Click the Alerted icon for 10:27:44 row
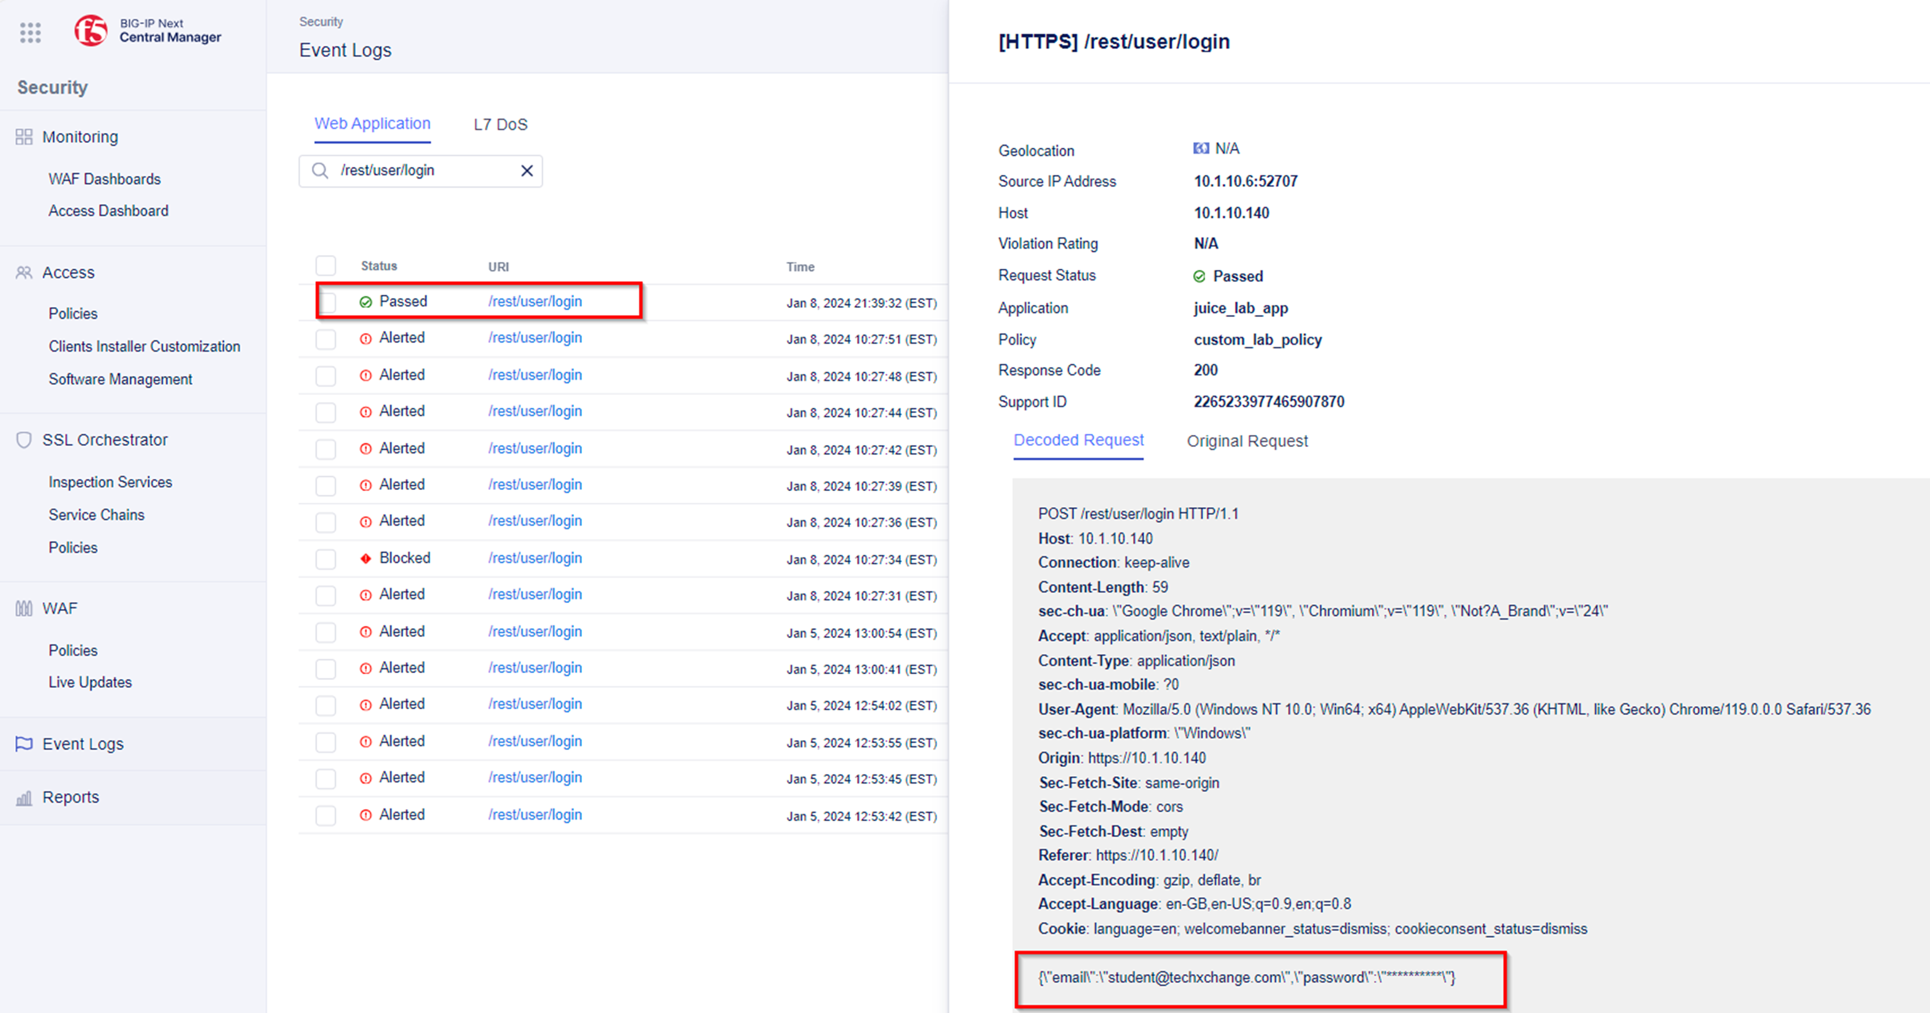Image resolution: width=1930 pixels, height=1013 pixels. (365, 412)
